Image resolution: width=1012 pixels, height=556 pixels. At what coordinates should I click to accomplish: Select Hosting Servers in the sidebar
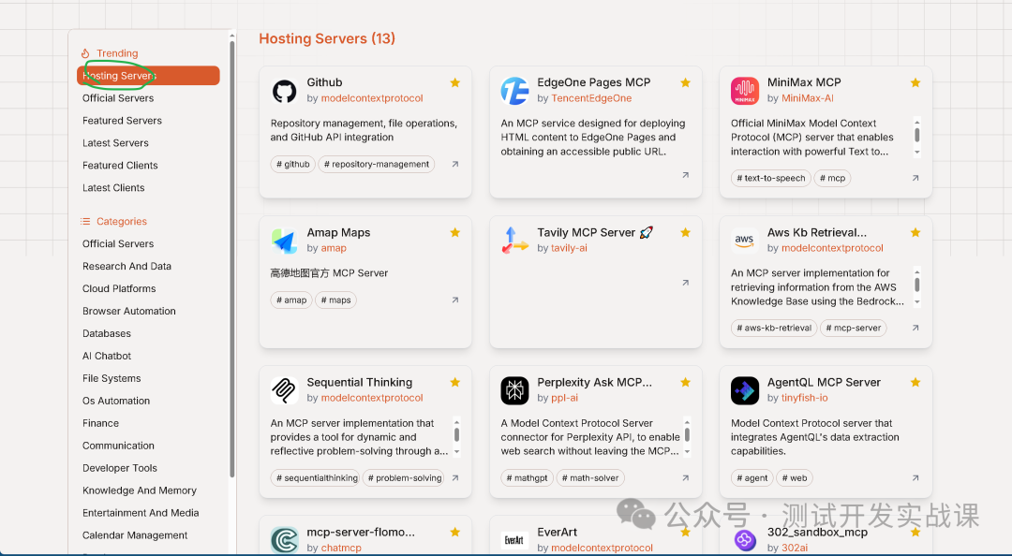148,76
